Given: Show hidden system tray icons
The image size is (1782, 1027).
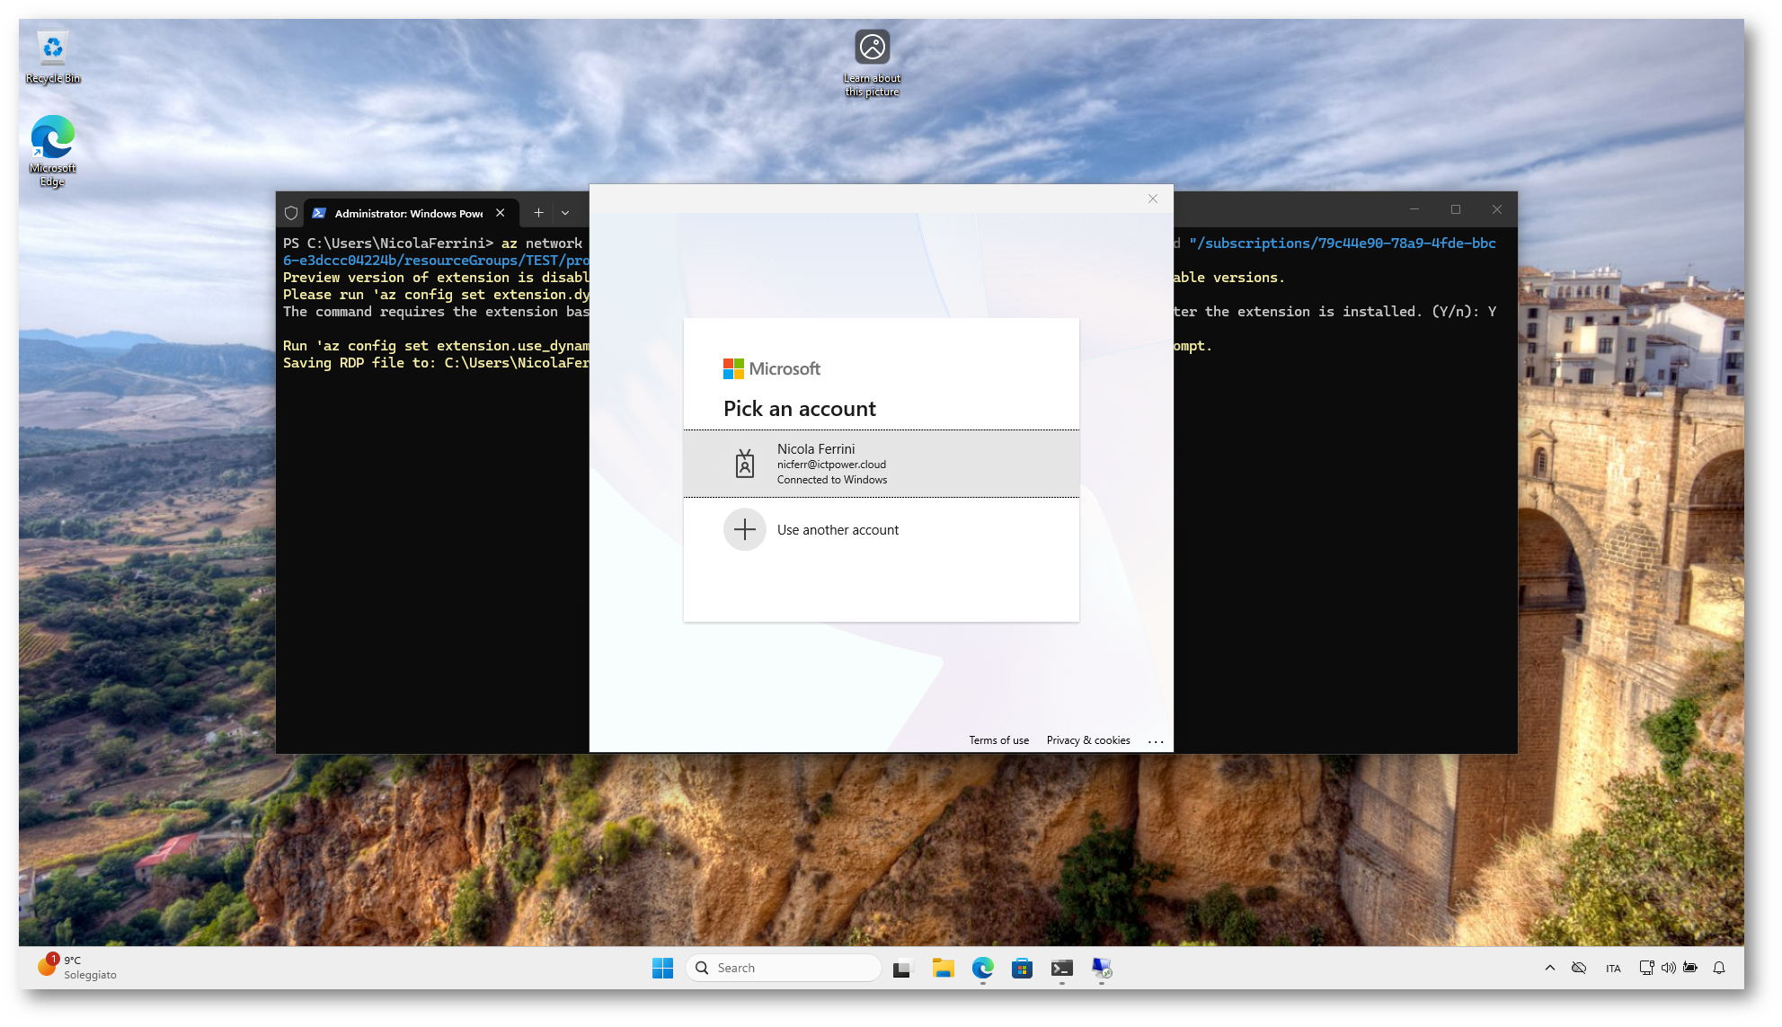Looking at the screenshot, I should 1549,968.
